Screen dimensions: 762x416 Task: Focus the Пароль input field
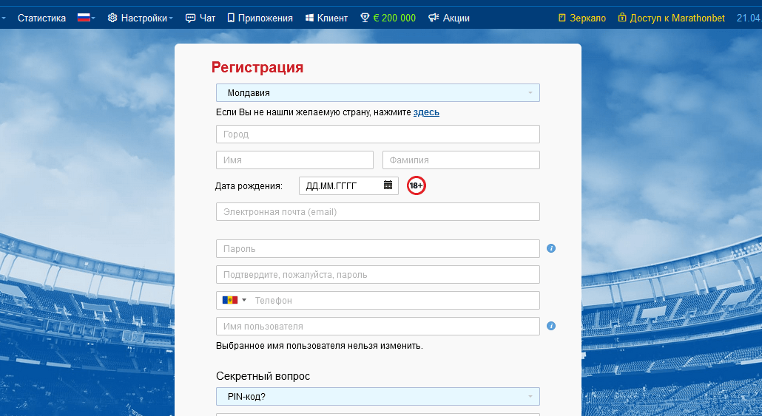[377, 248]
